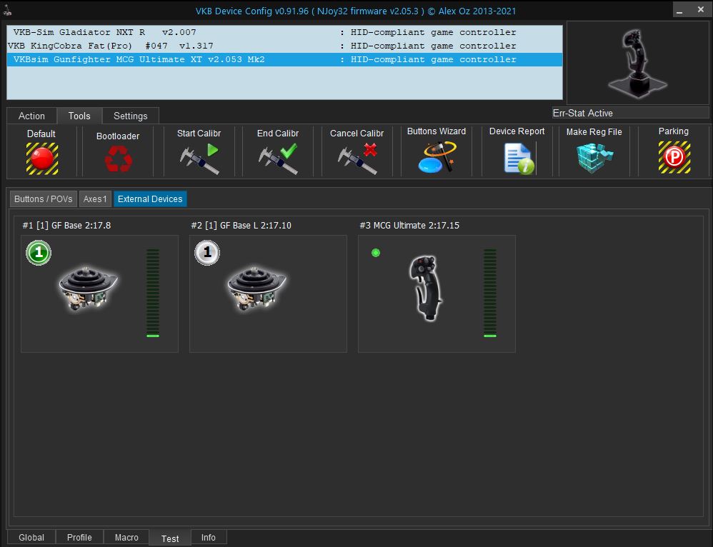Click the Default red button icon
The image size is (713, 547).
tap(42, 158)
